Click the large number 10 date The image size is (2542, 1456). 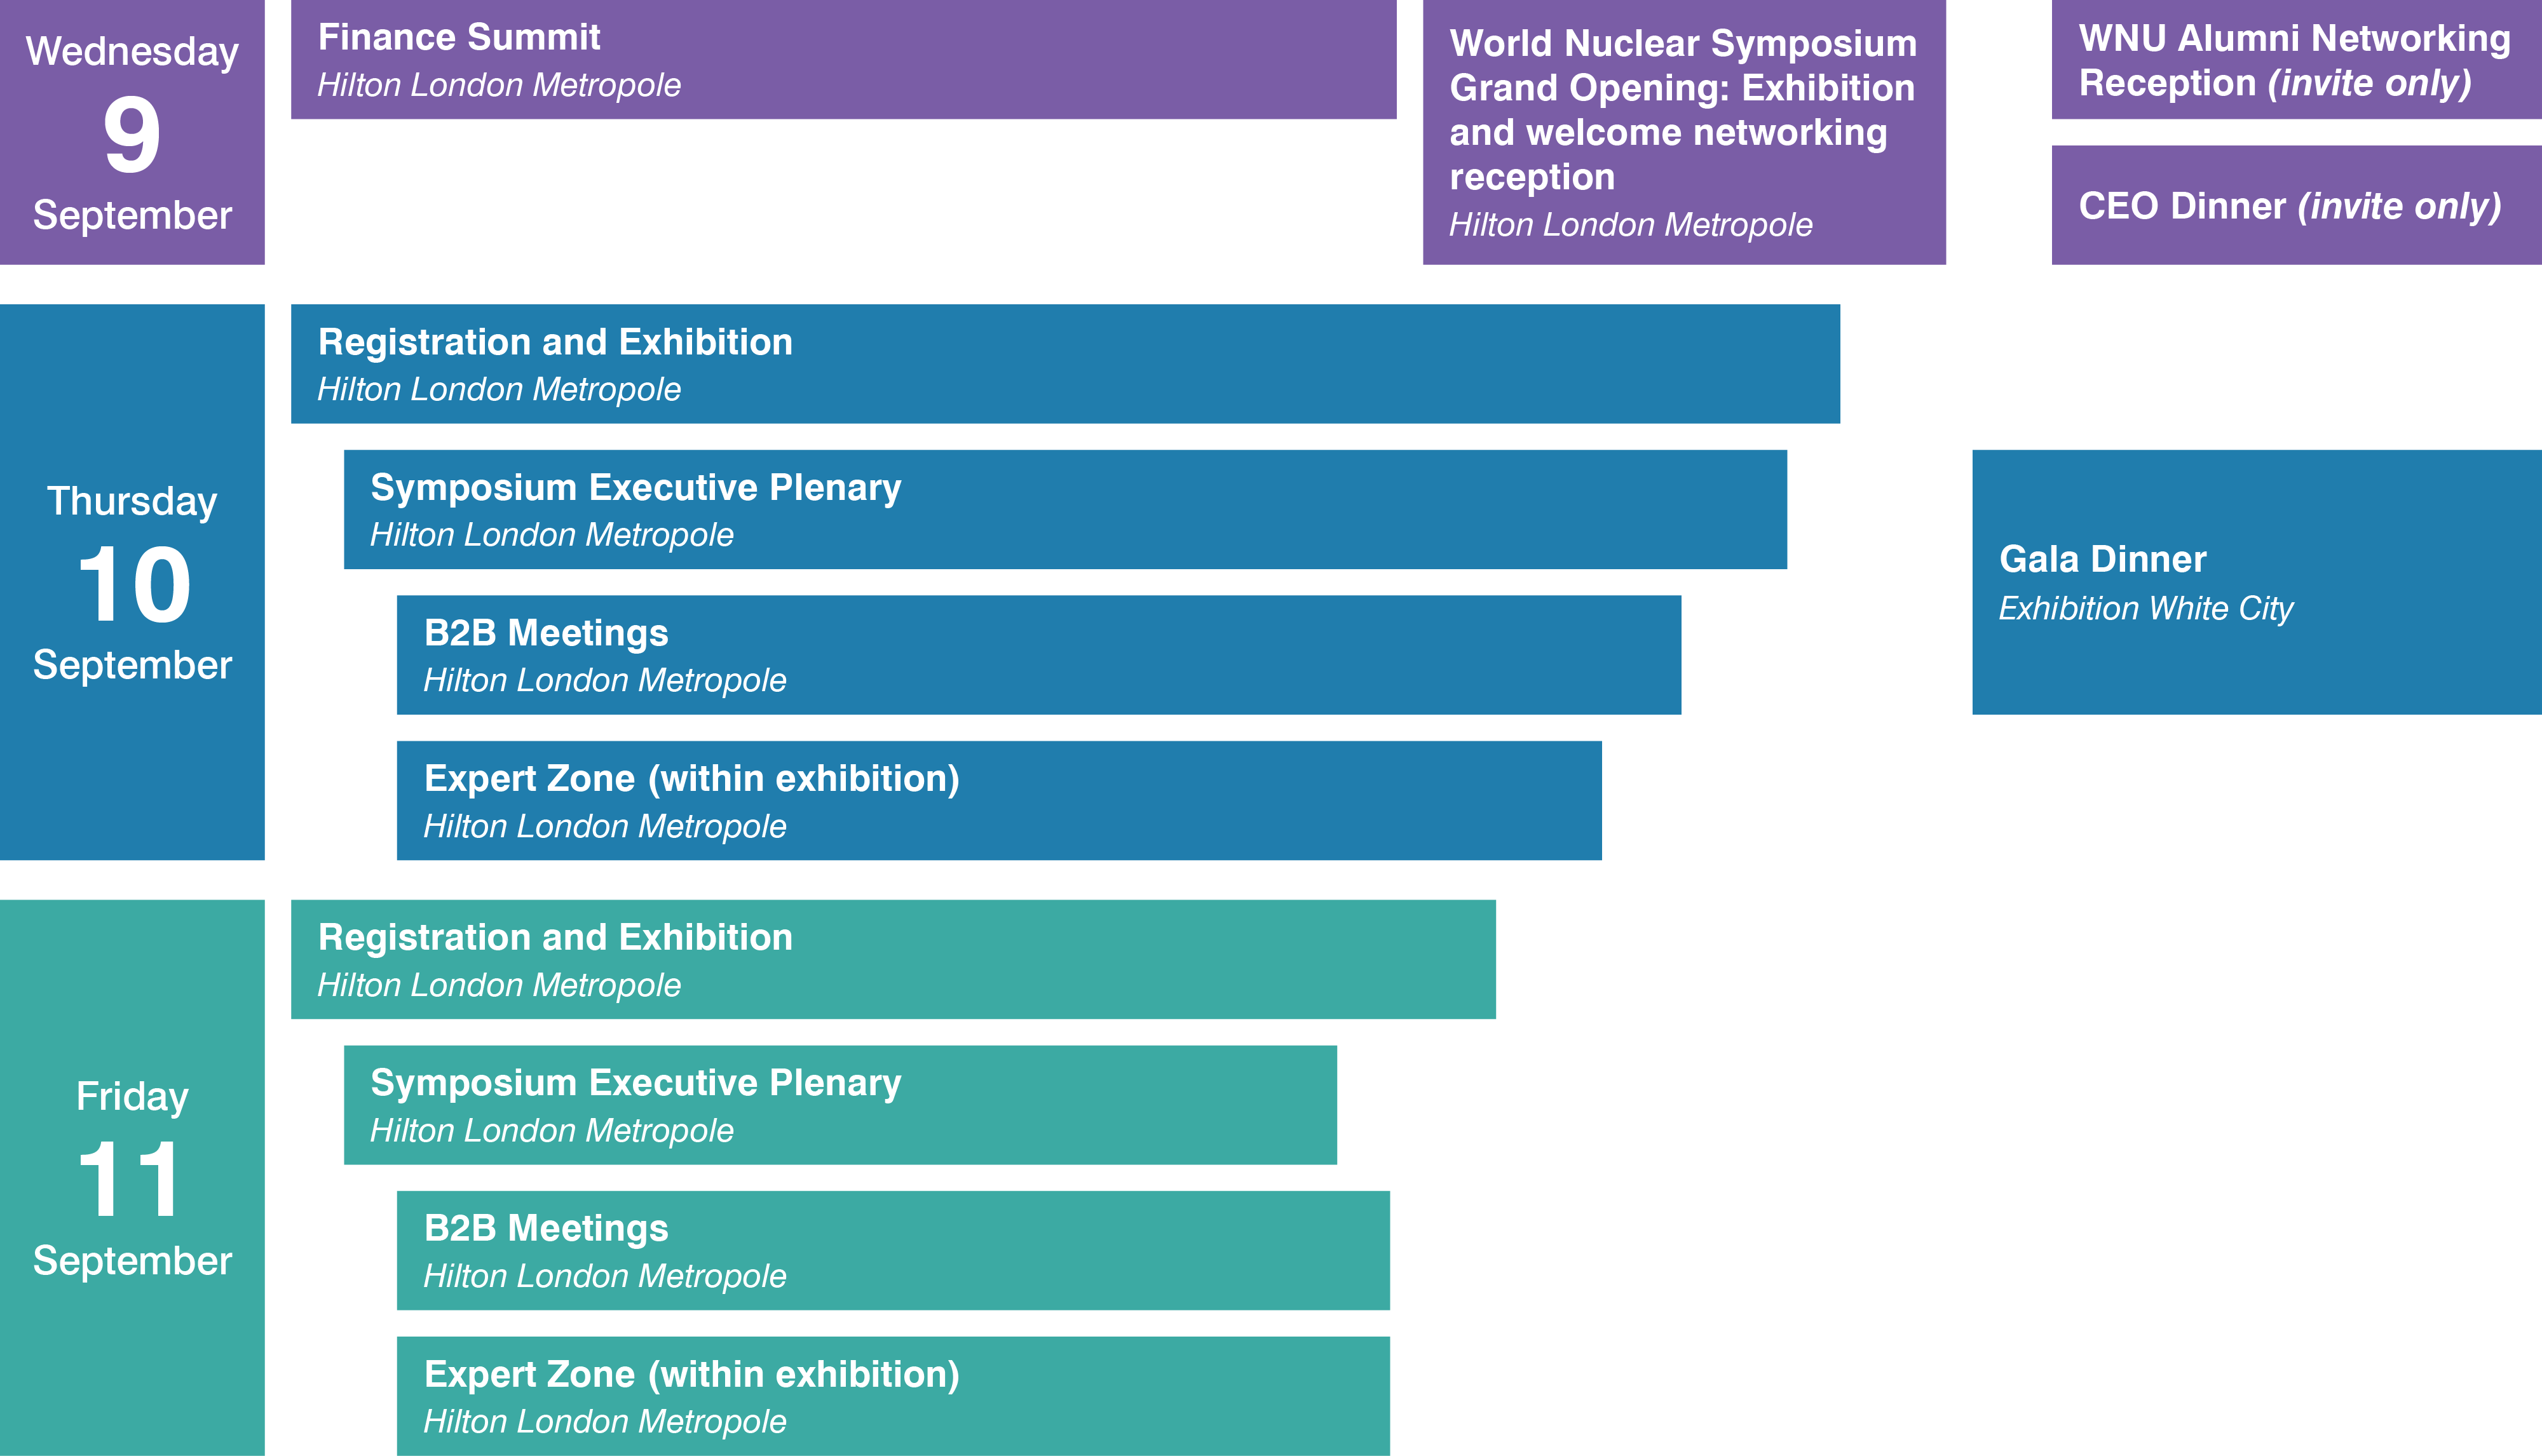click(x=133, y=585)
